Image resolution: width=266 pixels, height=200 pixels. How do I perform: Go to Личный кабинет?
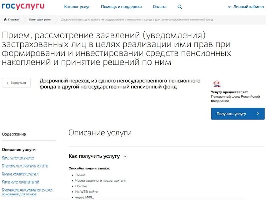pyautogui.click(x=249, y=7)
